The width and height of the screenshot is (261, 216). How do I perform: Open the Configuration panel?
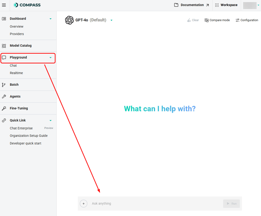247,20
